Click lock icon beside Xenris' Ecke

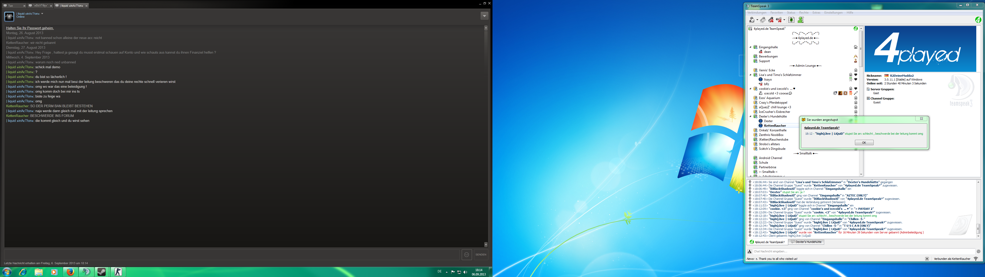click(856, 70)
